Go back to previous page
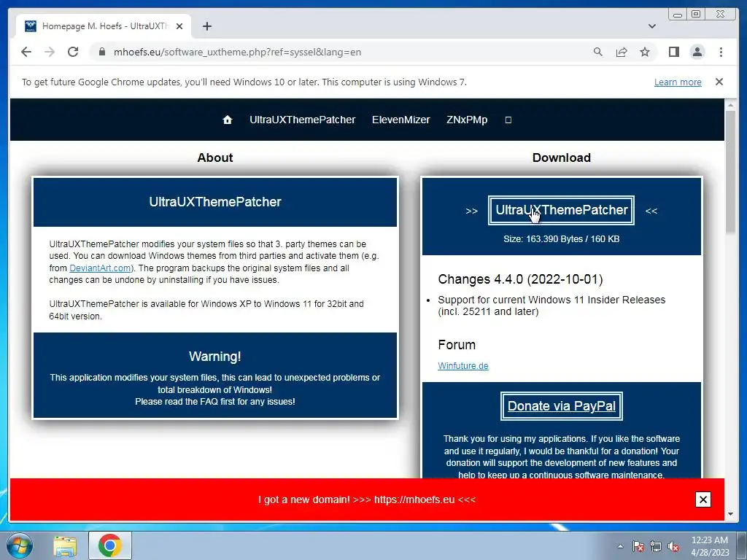 click(x=26, y=52)
